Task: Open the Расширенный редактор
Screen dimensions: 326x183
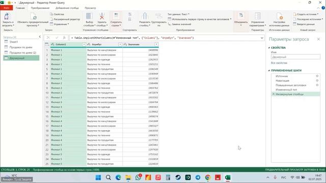Action: [65, 19]
